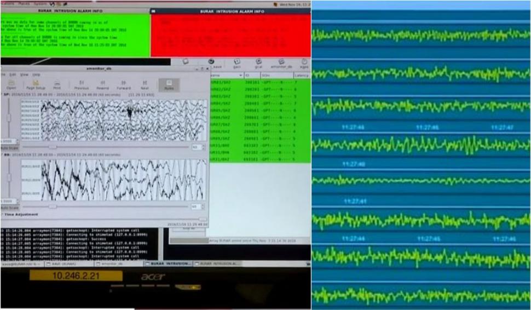Click the Print toolbar icon
This screenshot has height=310, width=531.
57,84
